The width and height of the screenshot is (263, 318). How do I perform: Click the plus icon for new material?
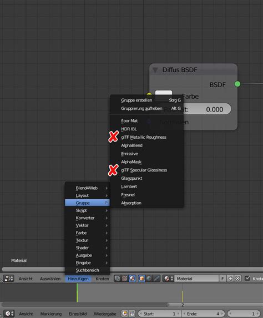230,279
